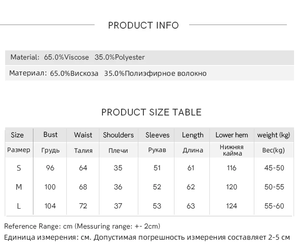The height and width of the screenshot is (252, 298).
Task: Click the Нижняя кайма Russian header
Action: [x=232, y=150]
